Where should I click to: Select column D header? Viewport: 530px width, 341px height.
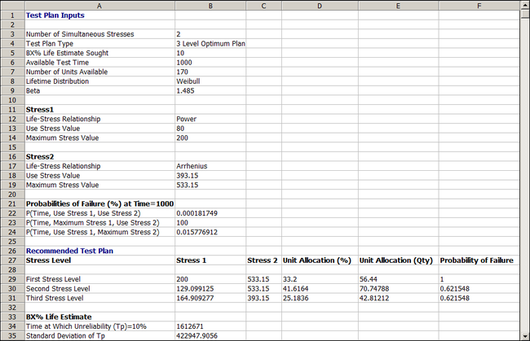click(320, 6)
